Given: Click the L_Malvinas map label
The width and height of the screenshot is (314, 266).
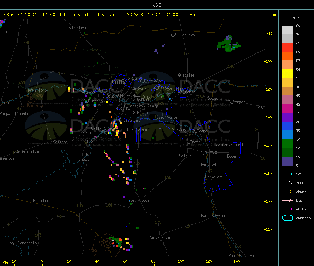Looking at the screenshot, I should point(137,130).
